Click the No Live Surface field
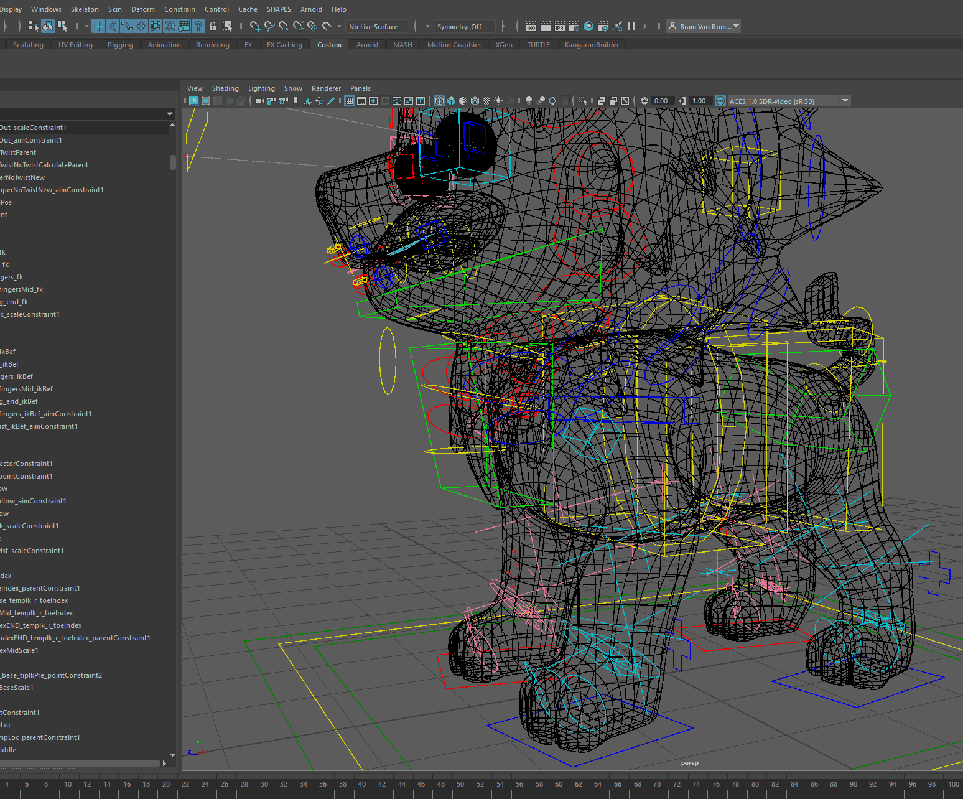 click(x=376, y=27)
